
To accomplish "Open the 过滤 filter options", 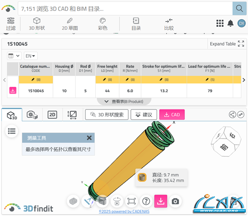I will [x=11, y=24].
